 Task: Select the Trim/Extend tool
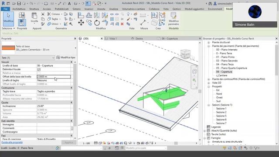click(x=105, y=23)
